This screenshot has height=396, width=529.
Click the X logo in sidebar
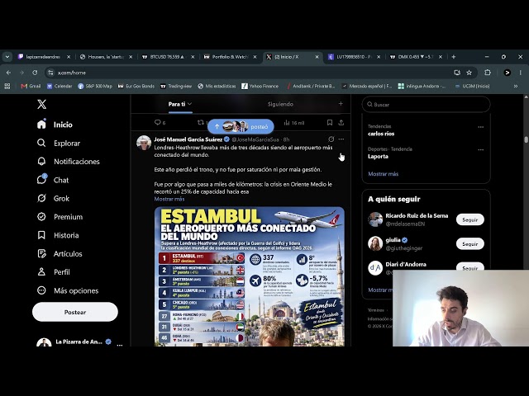tap(42, 104)
